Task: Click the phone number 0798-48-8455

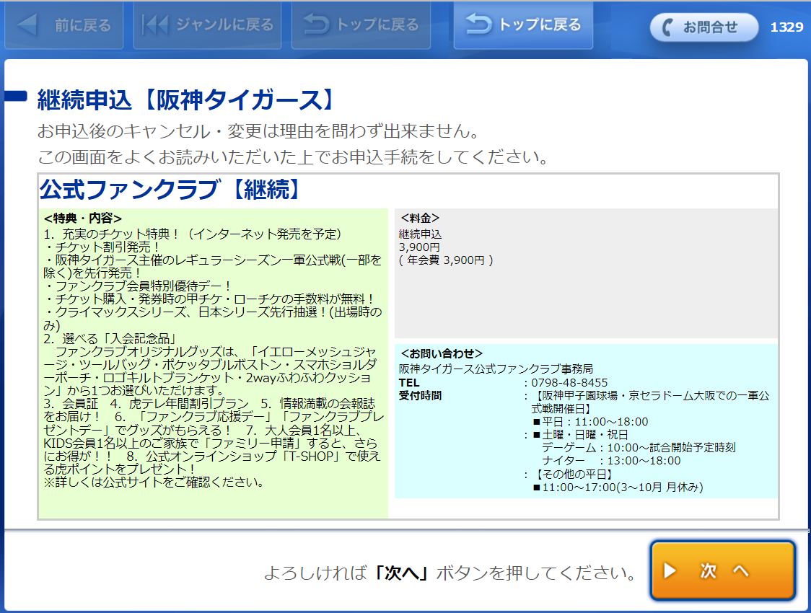Action: [x=569, y=382]
